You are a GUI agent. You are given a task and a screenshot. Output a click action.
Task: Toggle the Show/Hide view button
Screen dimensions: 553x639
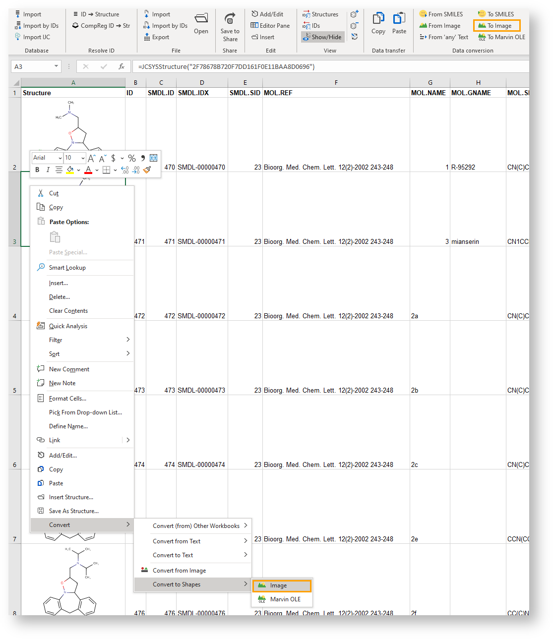coord(322,37)
